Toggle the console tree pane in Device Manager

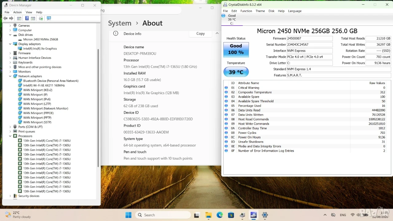(x=19, y=18)
